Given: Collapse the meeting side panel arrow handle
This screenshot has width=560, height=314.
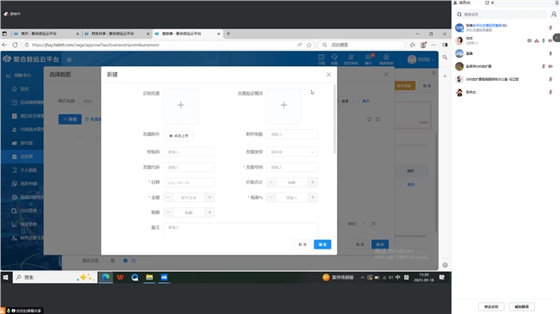Looking at the screenshot, I should click(x=557, y=38).
